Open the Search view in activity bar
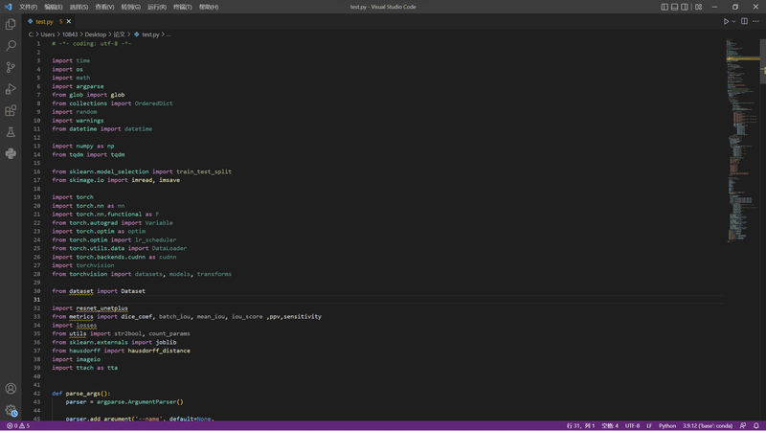This screenshot has width=766, height=431. [x=11, y=45]
